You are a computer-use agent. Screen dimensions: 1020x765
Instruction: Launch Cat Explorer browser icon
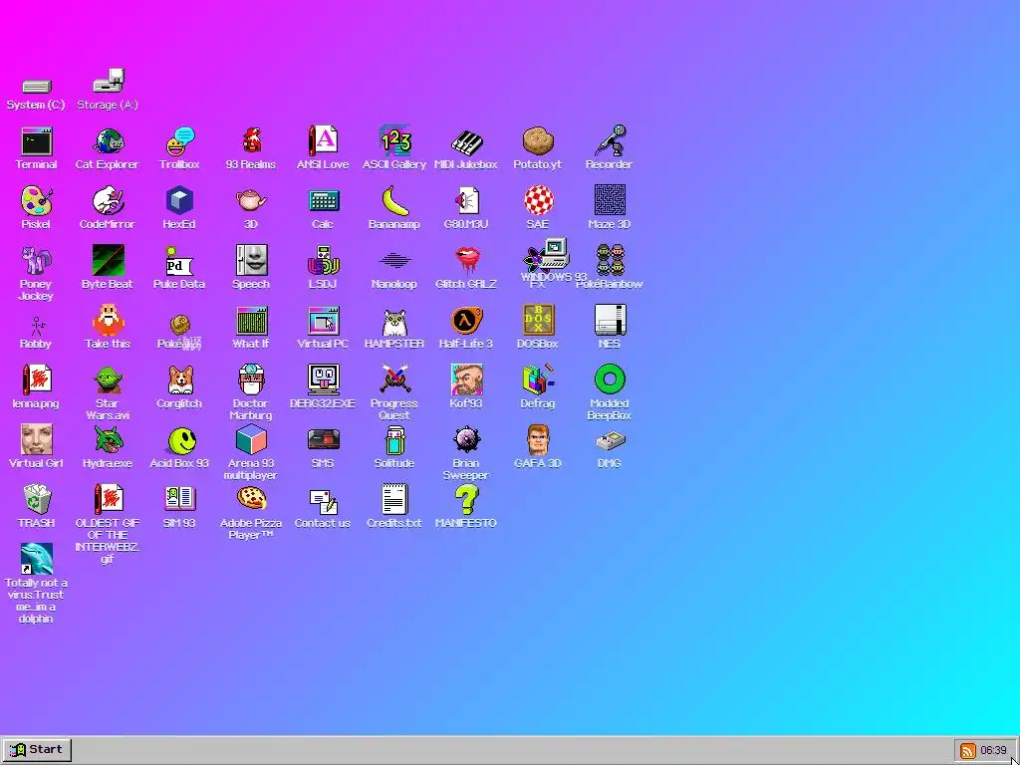(x=108, y=141)
